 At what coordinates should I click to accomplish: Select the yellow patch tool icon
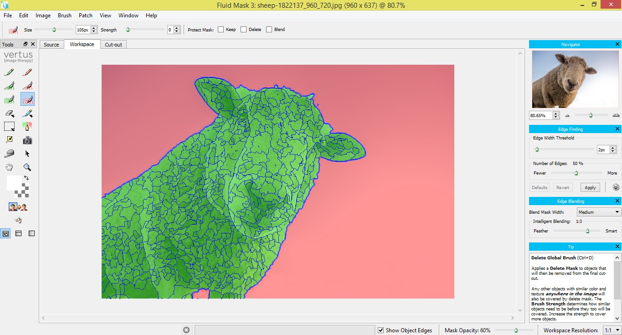9,140
